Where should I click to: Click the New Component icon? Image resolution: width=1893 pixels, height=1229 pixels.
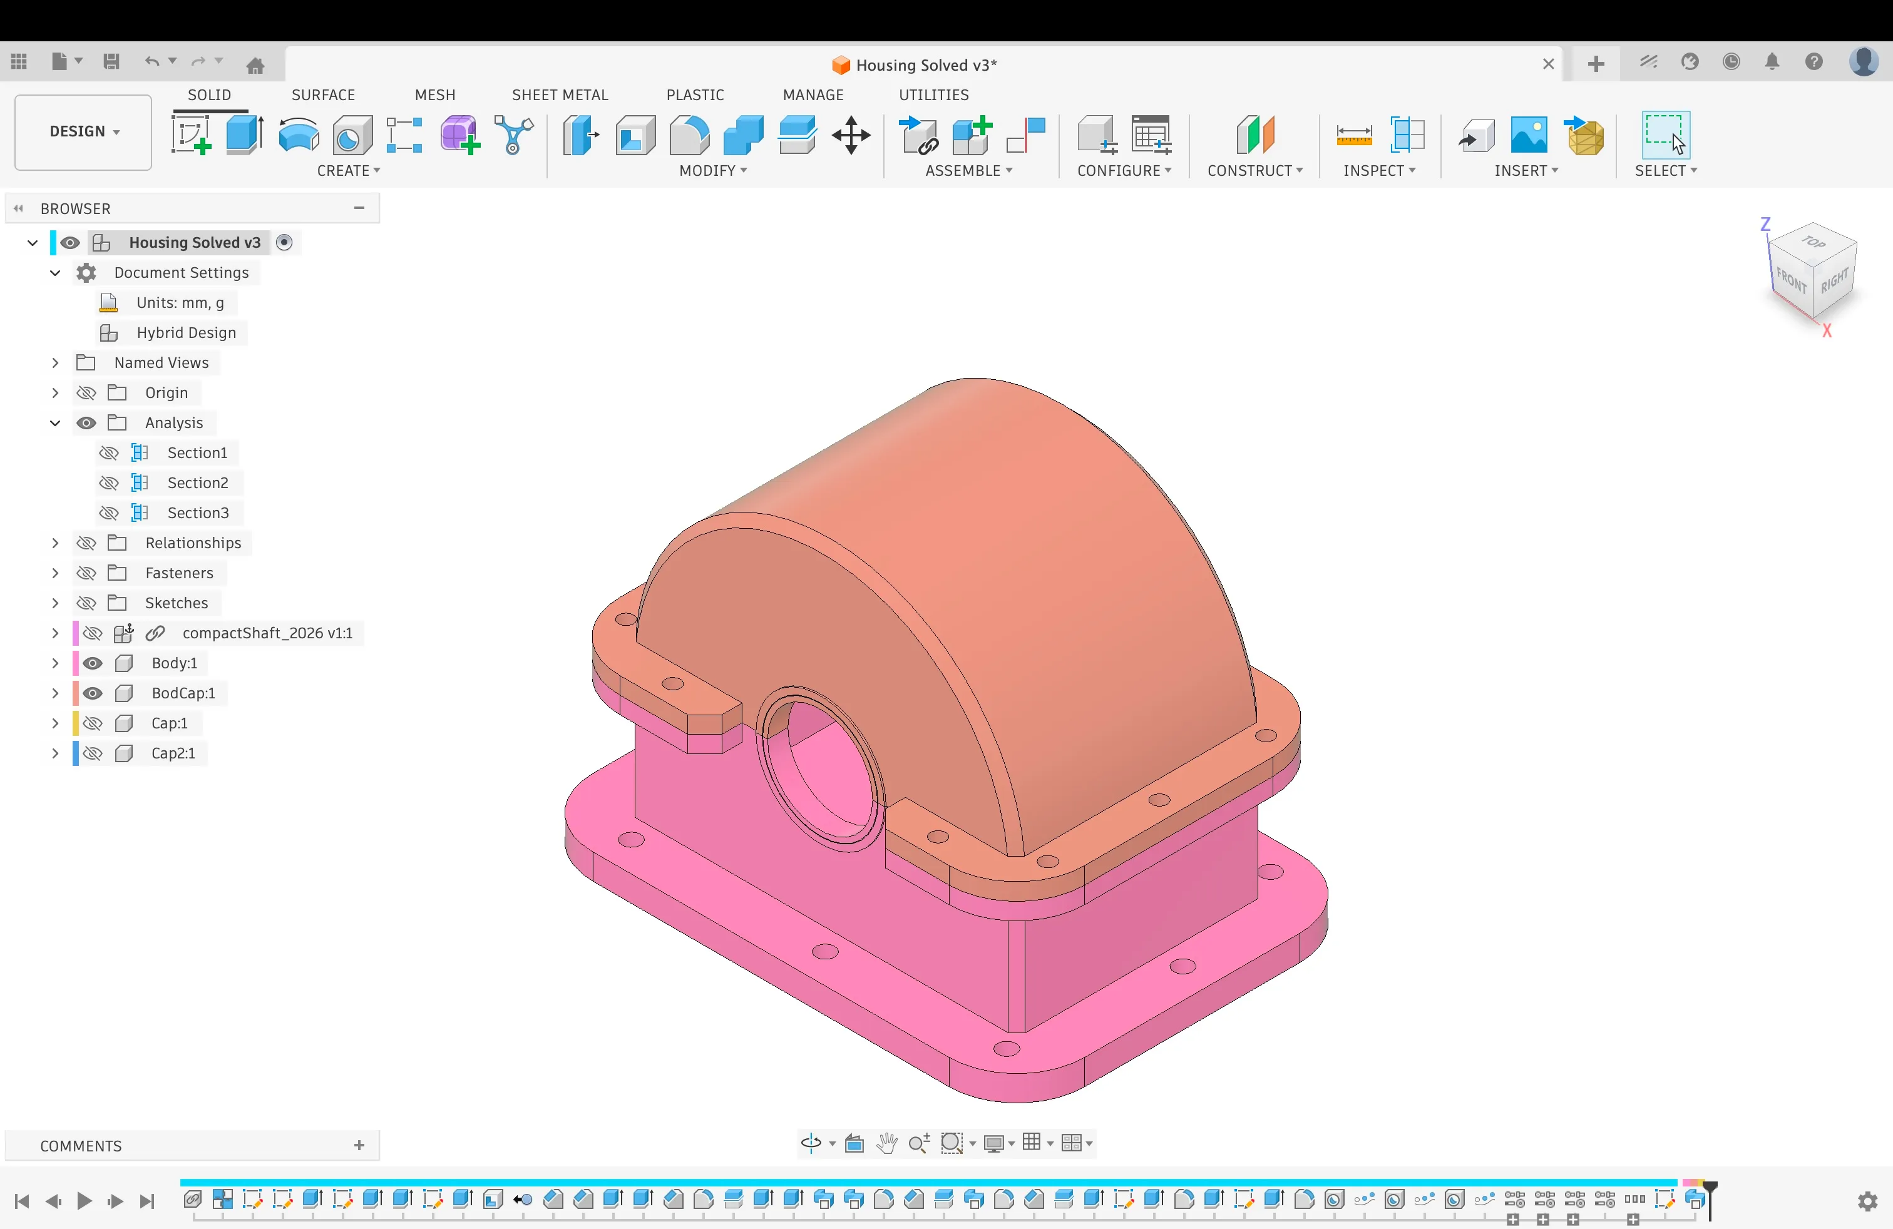point(972,135)
